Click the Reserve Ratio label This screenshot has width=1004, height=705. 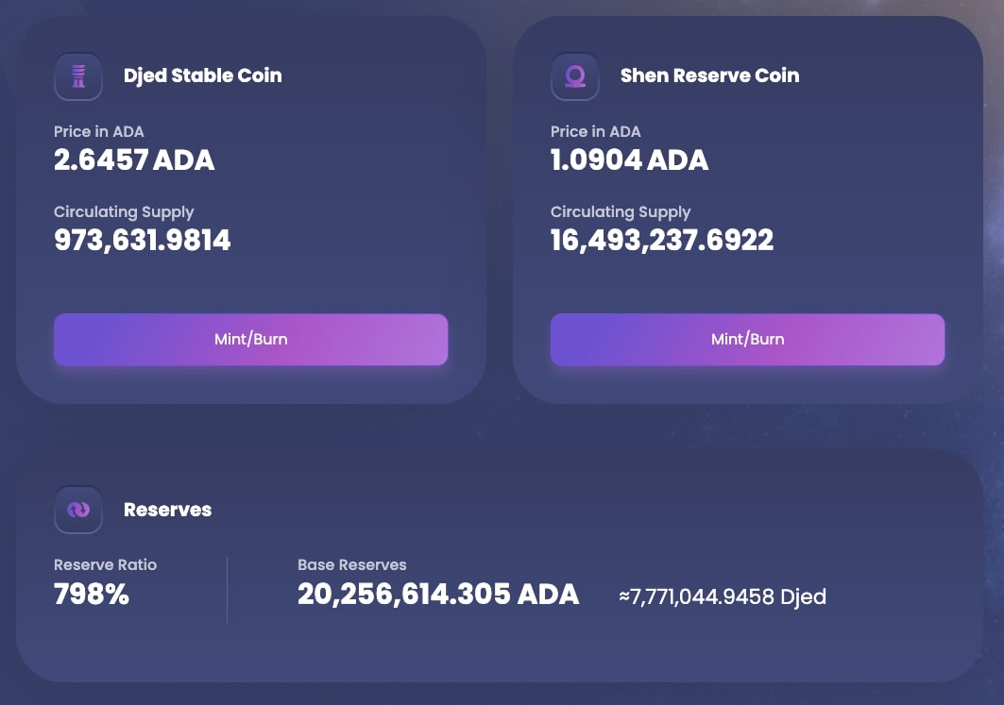click(x=105, y=564)
